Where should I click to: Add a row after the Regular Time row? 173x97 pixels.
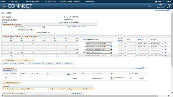(165, 53)
